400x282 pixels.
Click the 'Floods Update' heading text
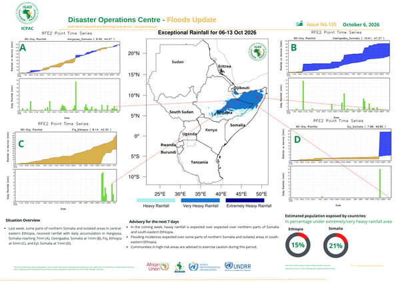point(191,20)
